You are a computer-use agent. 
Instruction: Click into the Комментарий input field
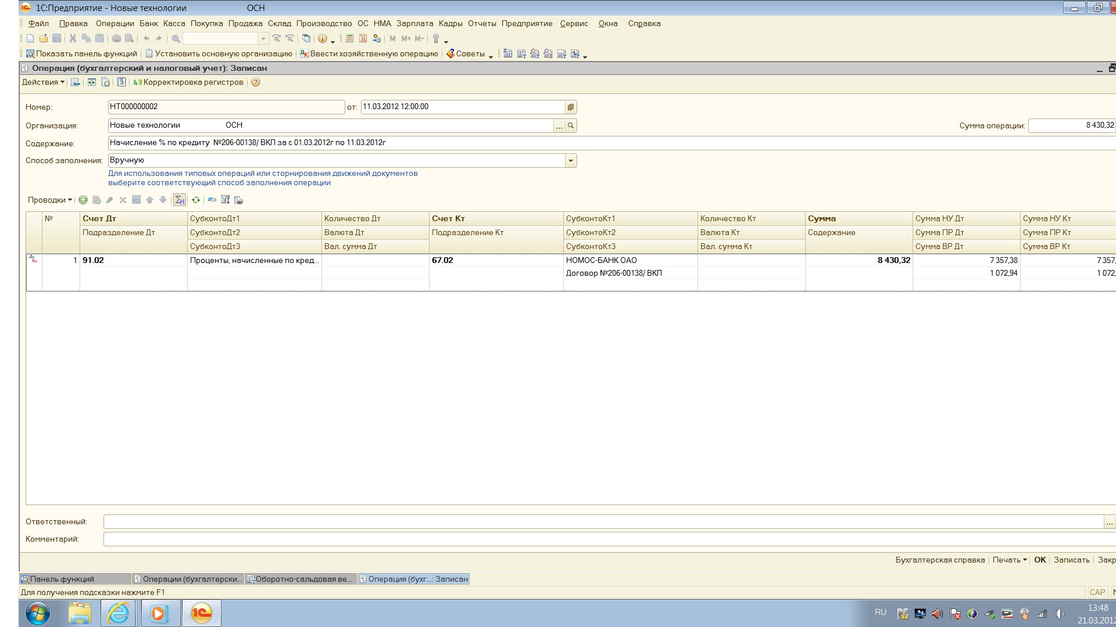[x=604, y=539]
